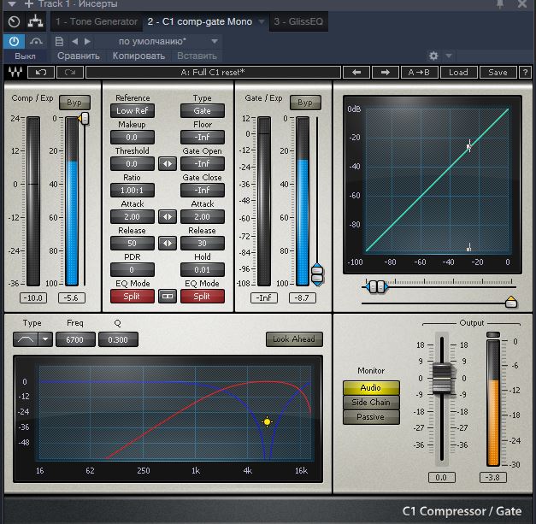Toggle Comp / Exp Byp button

[x=74, y=103]
